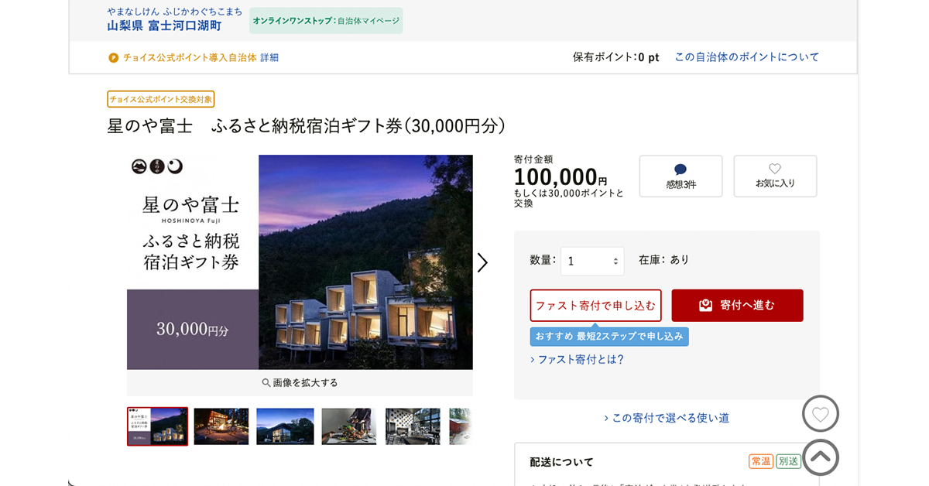Image resolution: width=929 pixels, height=486 pixels.
Task: Click the チョイス公式ポイント導入自治体 text
Action: [x=190, y=57]
